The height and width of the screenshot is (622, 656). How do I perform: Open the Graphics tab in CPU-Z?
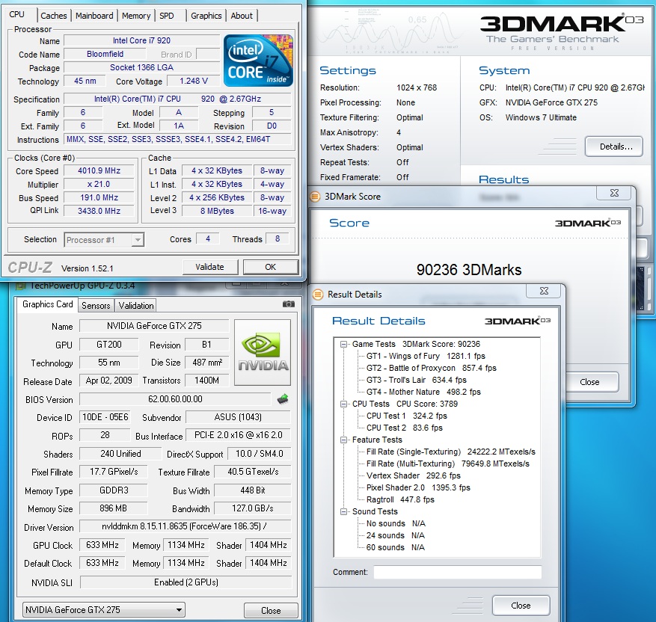click(x=206, y=16)
